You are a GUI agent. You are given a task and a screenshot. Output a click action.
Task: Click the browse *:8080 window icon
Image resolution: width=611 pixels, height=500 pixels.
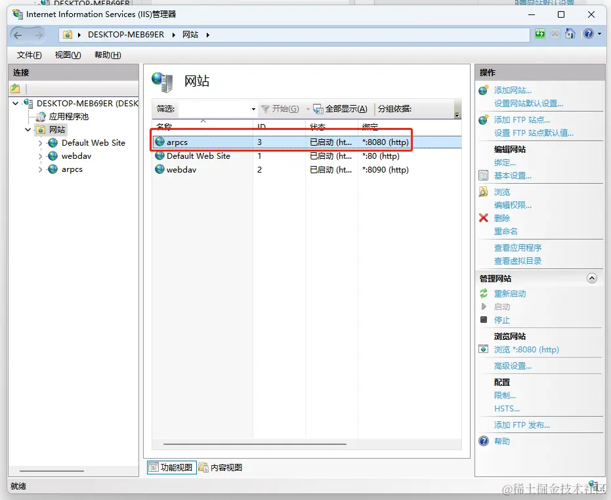483,349
